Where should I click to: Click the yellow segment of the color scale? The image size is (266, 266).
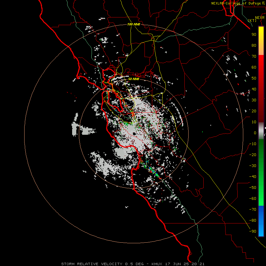261,41
